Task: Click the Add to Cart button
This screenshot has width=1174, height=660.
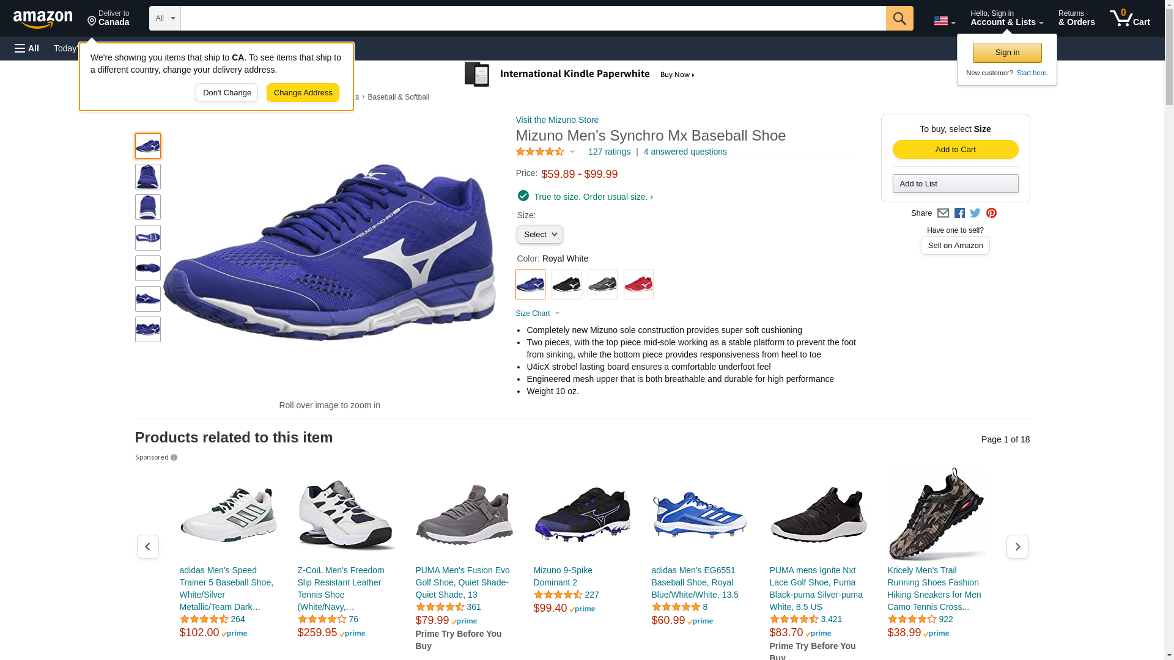Action: point(955,150)
